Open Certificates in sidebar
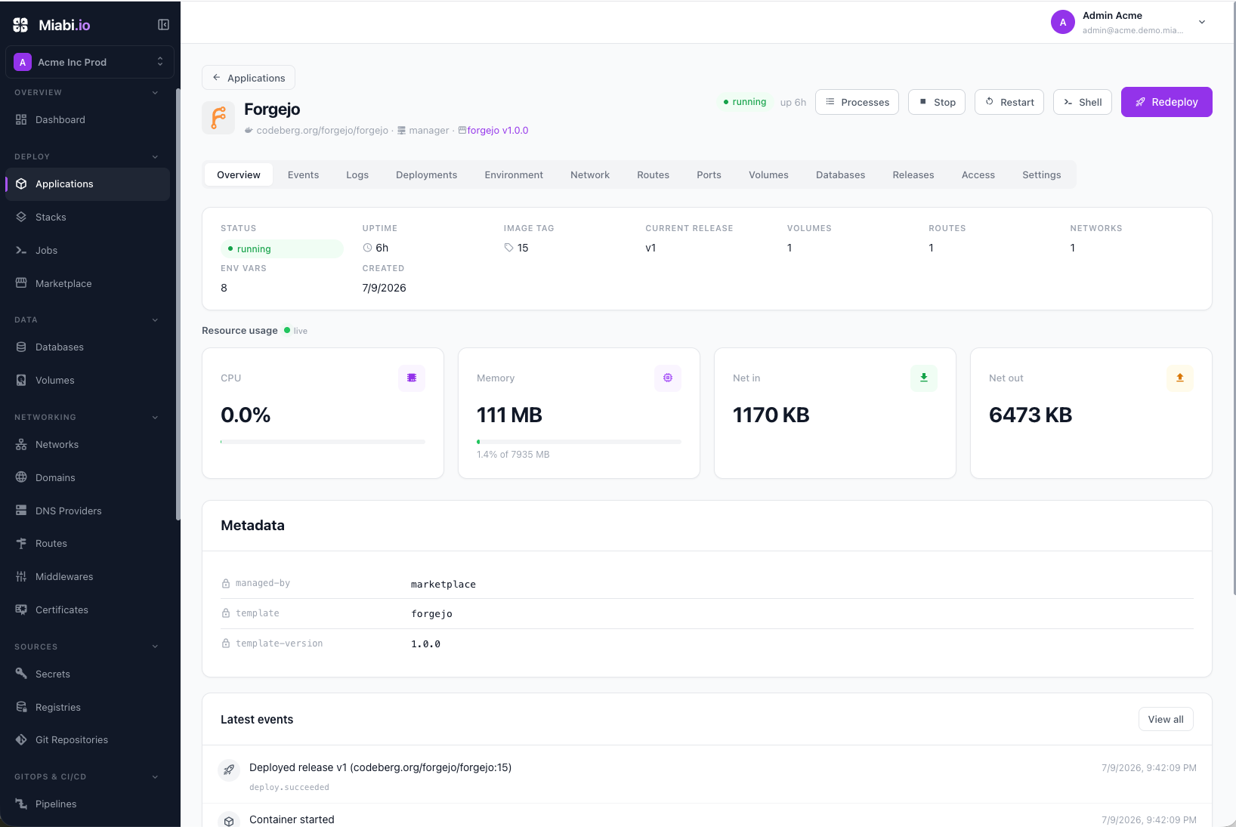Screen dimensions: 1236x827 tap(88, 609)
